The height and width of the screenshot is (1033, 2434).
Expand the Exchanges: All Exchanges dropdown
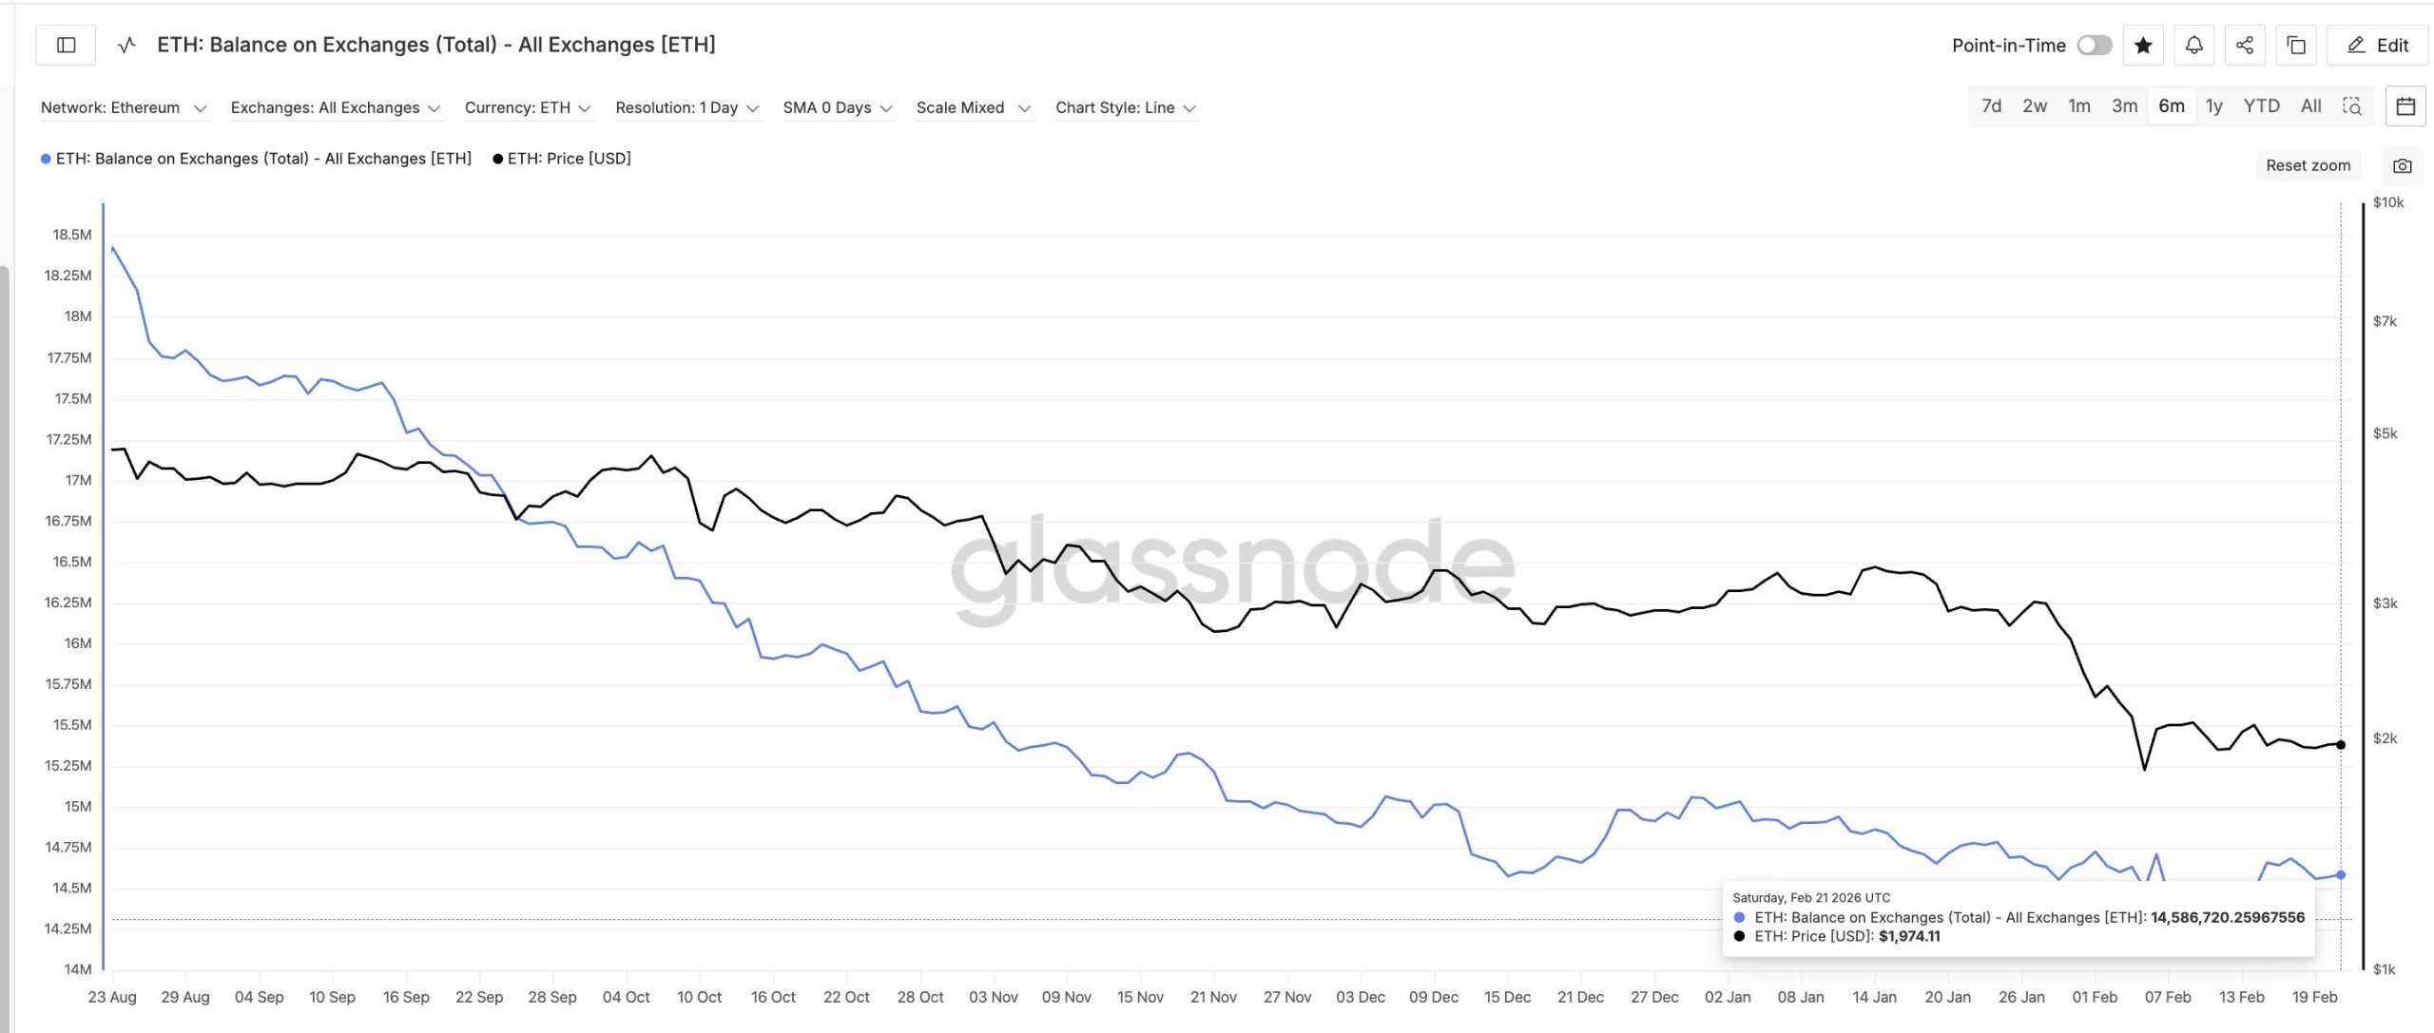(x=335, y=107)
